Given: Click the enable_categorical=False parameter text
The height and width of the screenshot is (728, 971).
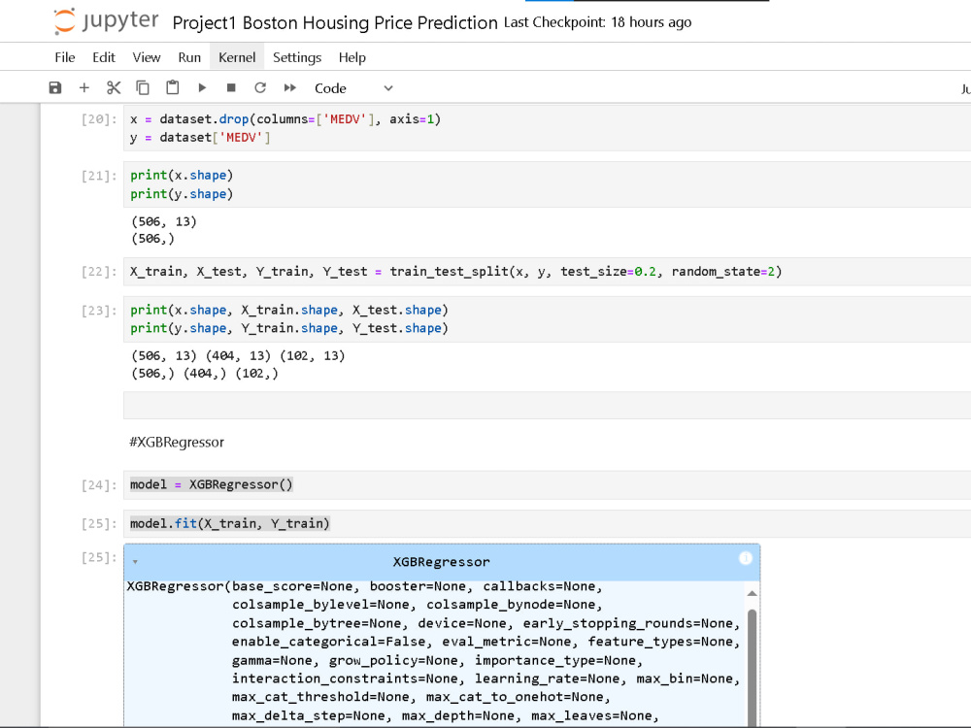Looking at the screenshot, I should point(329,642).
